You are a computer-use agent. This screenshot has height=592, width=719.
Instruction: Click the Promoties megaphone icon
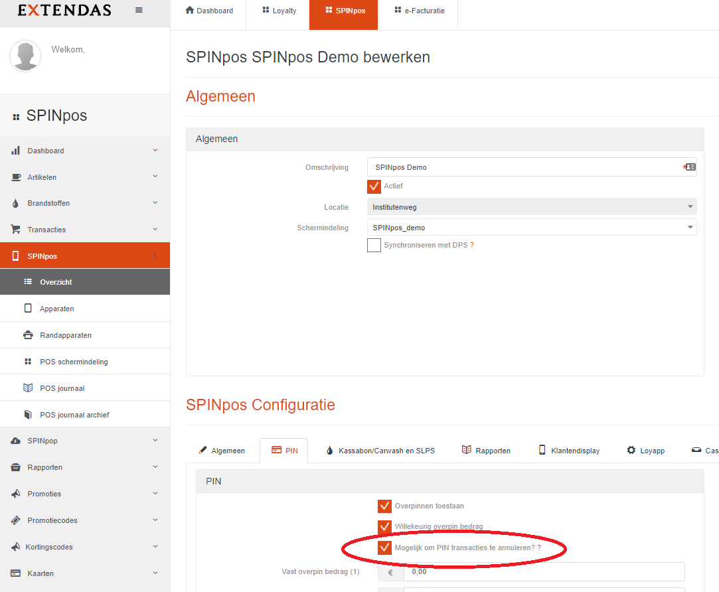[x=15, y=493]
